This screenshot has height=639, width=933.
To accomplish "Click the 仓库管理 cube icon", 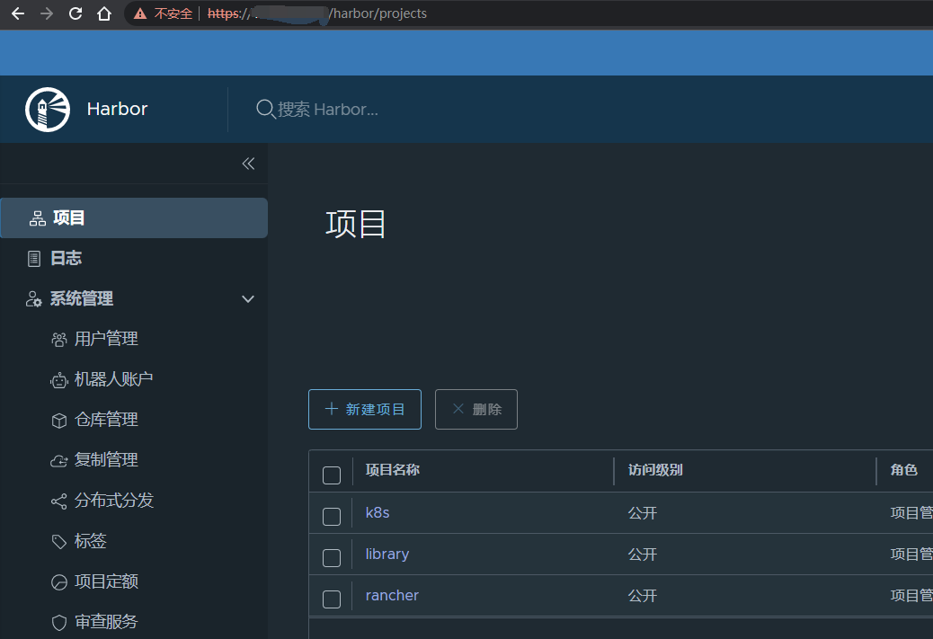I will (x=59, y=421).
